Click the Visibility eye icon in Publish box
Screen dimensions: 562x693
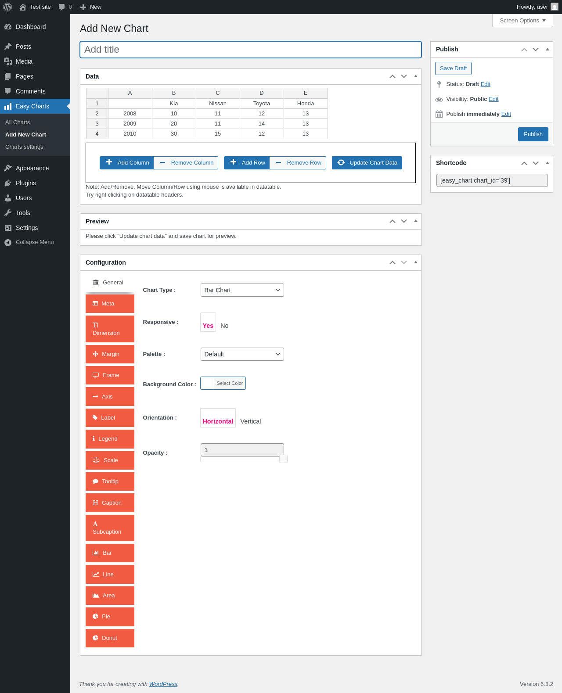(x=439, y=99)
